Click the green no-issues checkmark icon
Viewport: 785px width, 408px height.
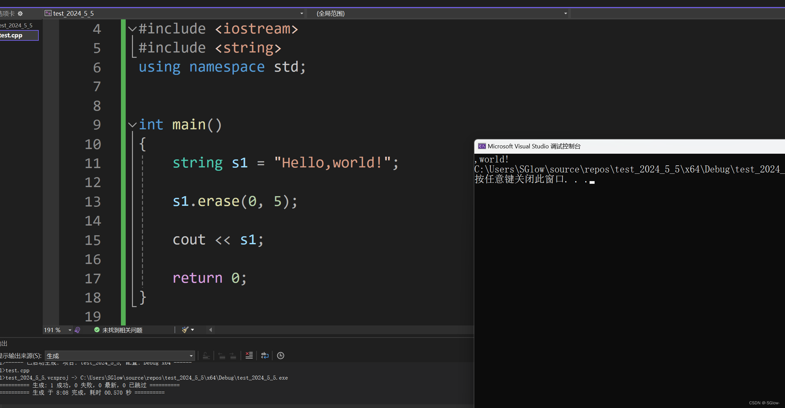[97, 330]
